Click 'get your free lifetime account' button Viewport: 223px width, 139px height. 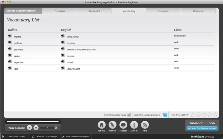point(202,128)
